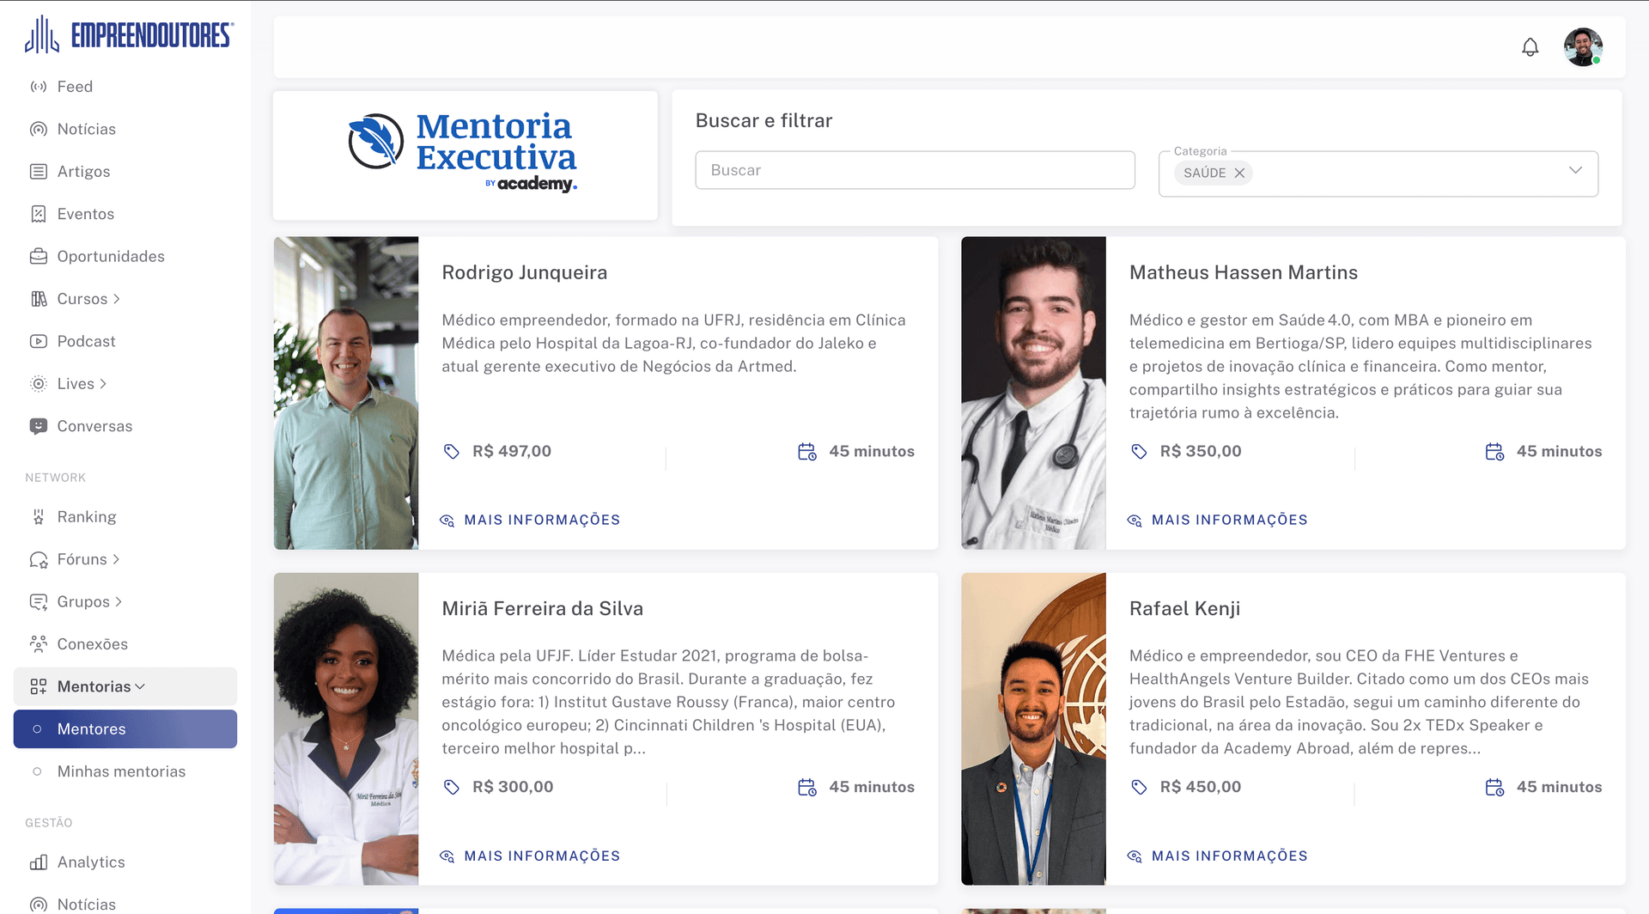Open Mais Informações for Rodrigo Junqueira
Viewport: 1649px width, 914px height.
[541, 520]
